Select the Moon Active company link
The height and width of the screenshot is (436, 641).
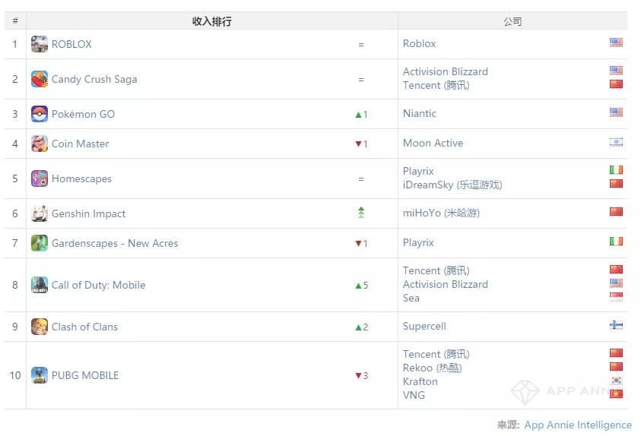coord(433,143)
